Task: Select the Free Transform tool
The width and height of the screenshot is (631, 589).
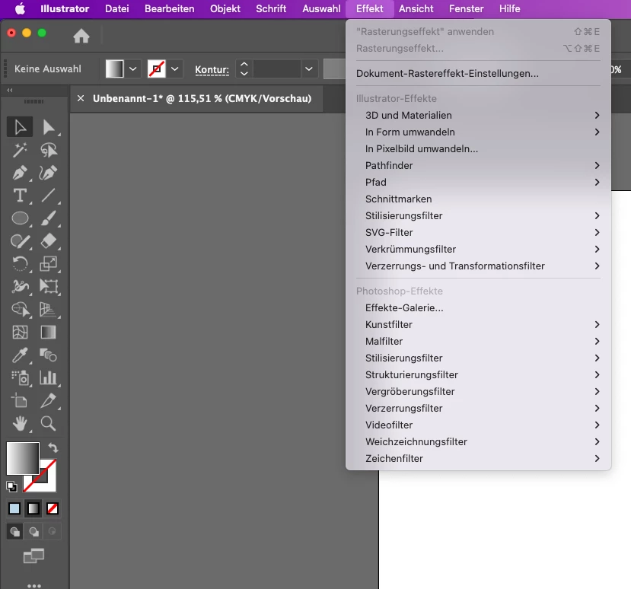Action: click(49, 286)
